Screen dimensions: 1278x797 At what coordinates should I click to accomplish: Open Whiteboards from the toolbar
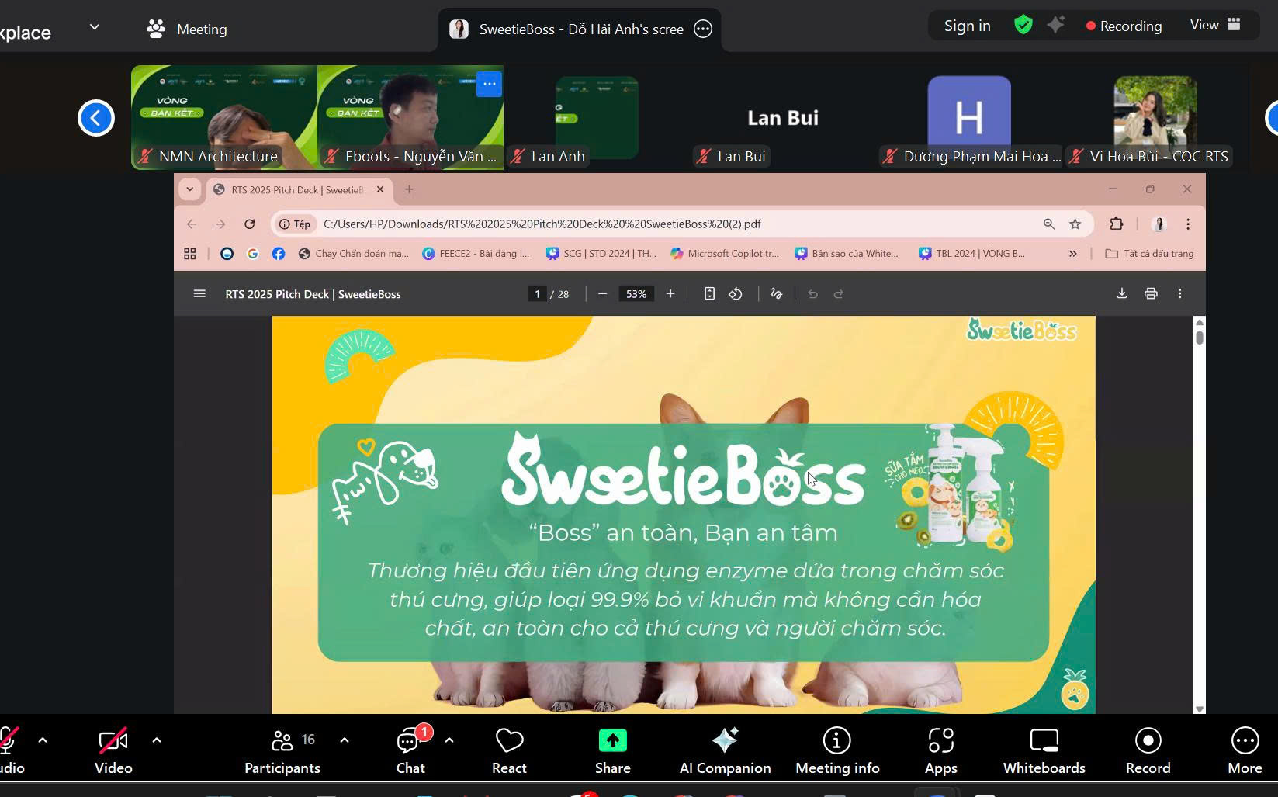(1044, 750)
